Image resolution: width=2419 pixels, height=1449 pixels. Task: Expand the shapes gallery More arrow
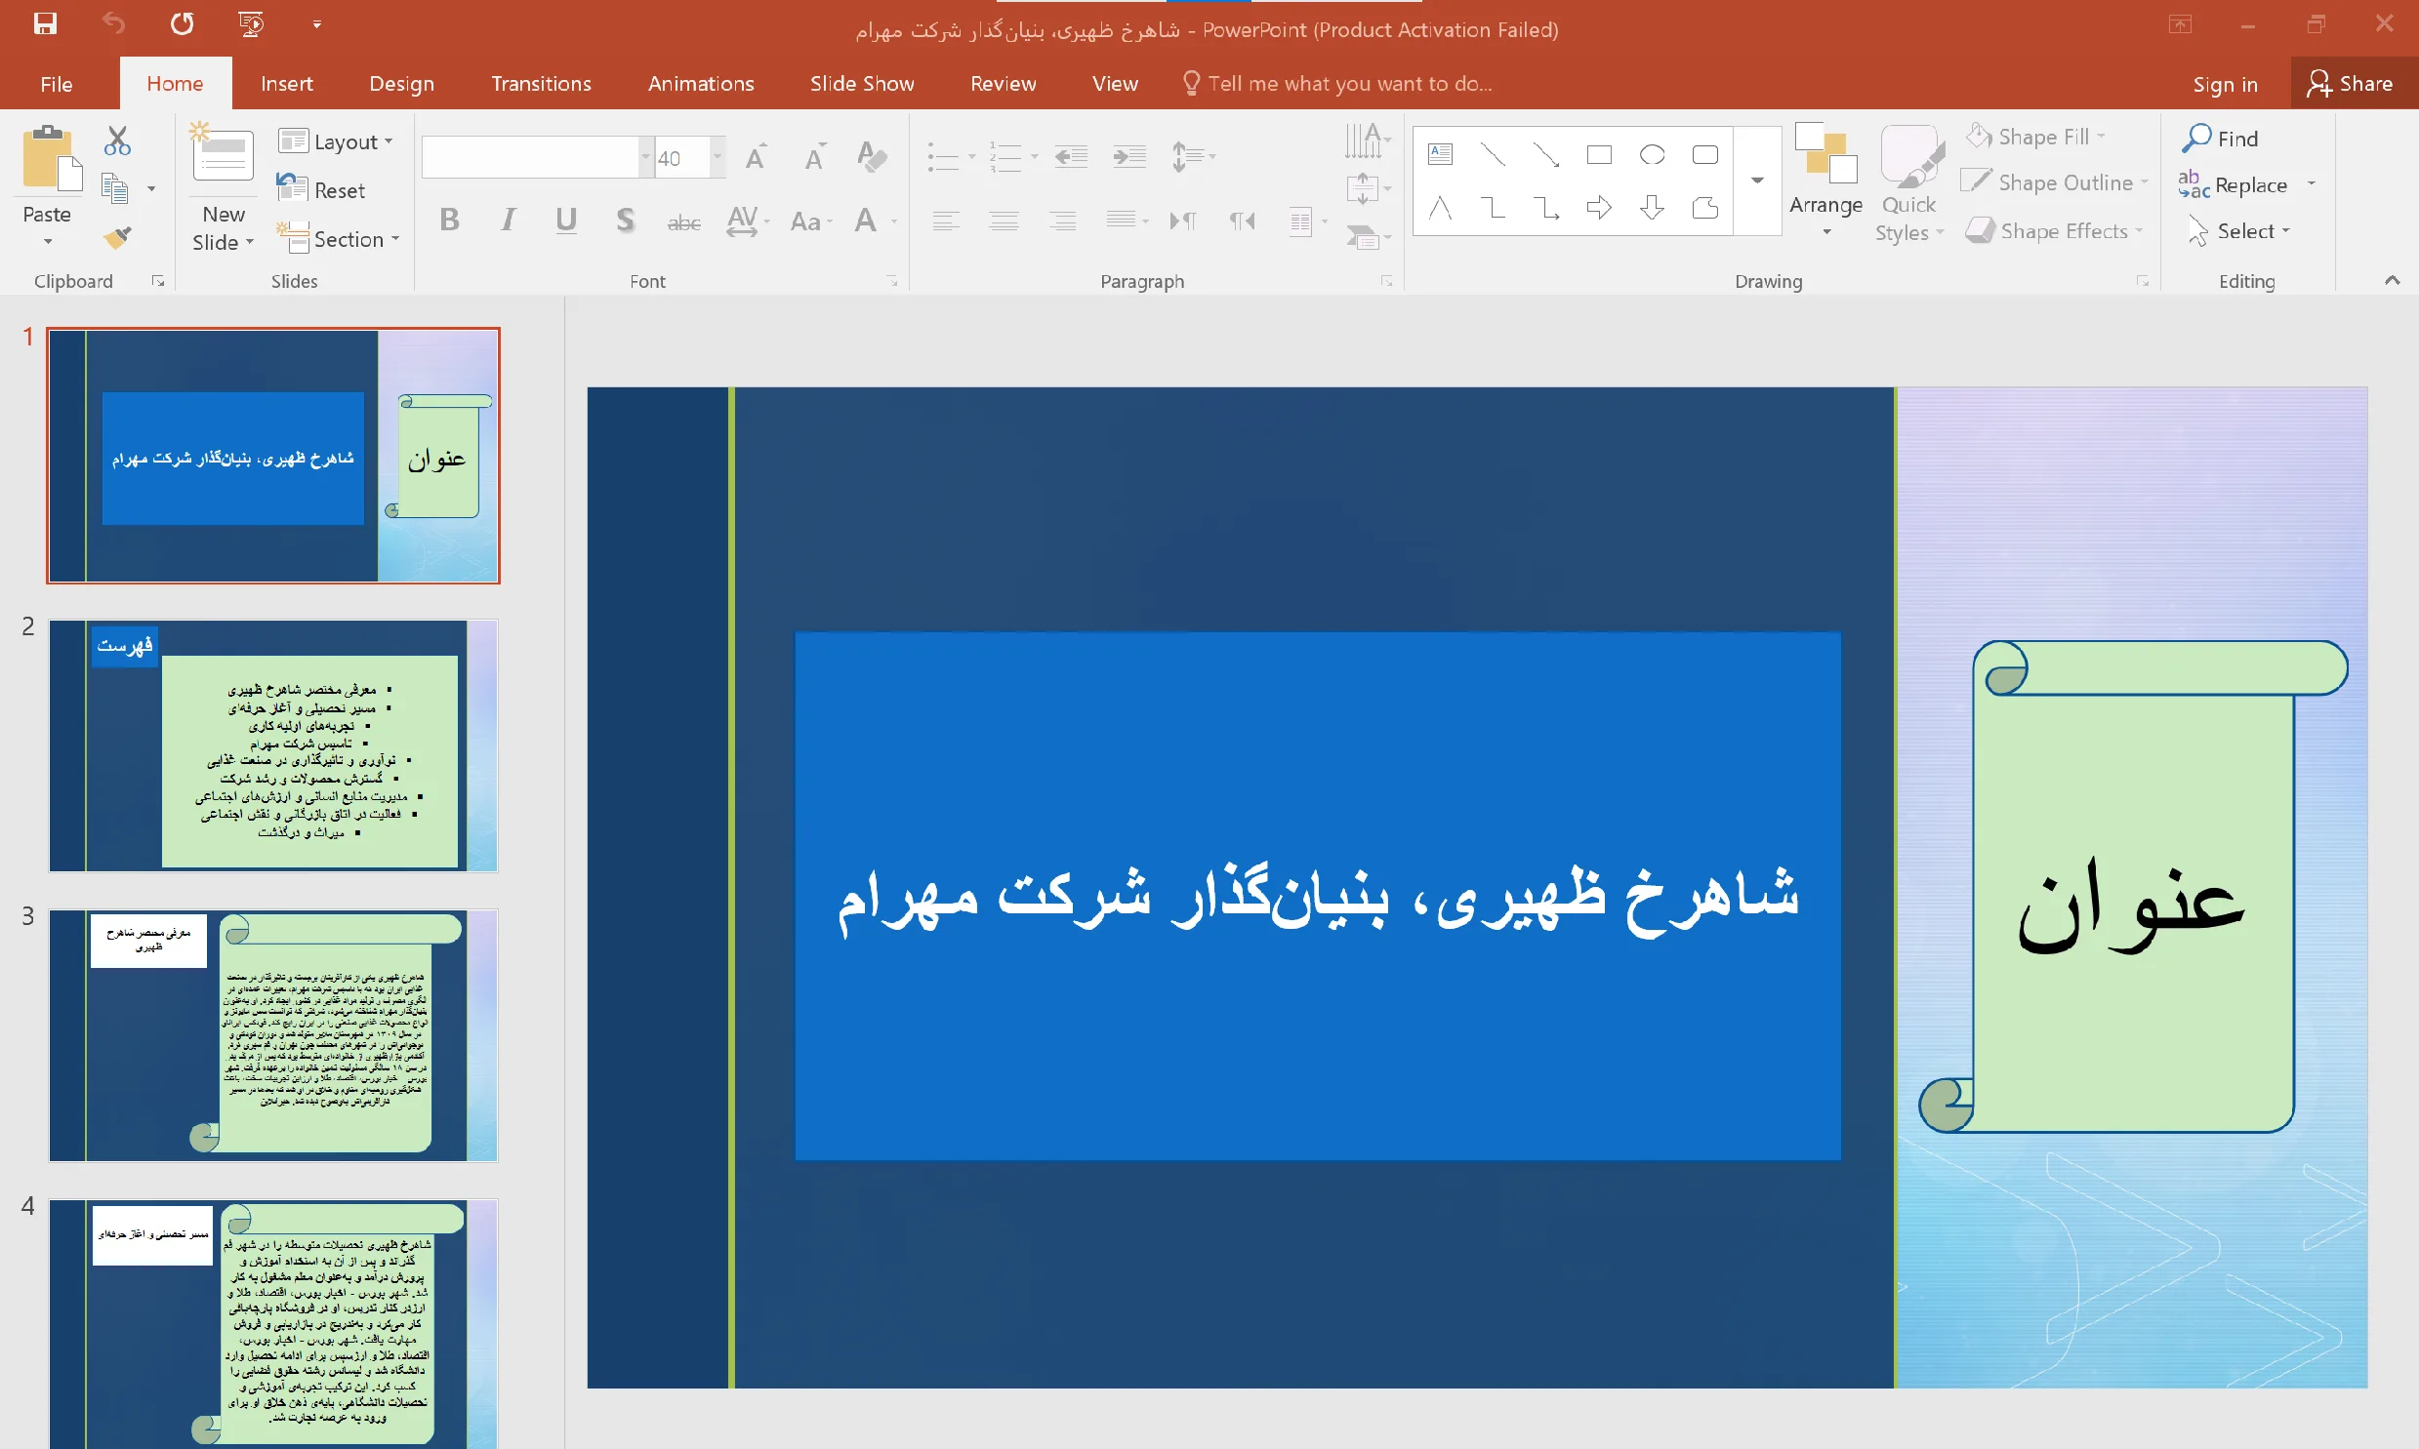point(1757,180)
